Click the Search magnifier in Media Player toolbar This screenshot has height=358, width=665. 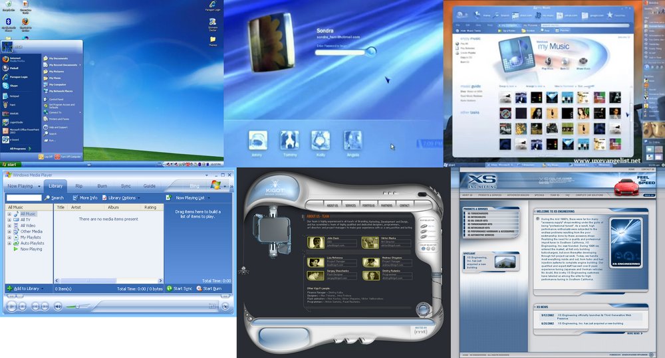47,198
